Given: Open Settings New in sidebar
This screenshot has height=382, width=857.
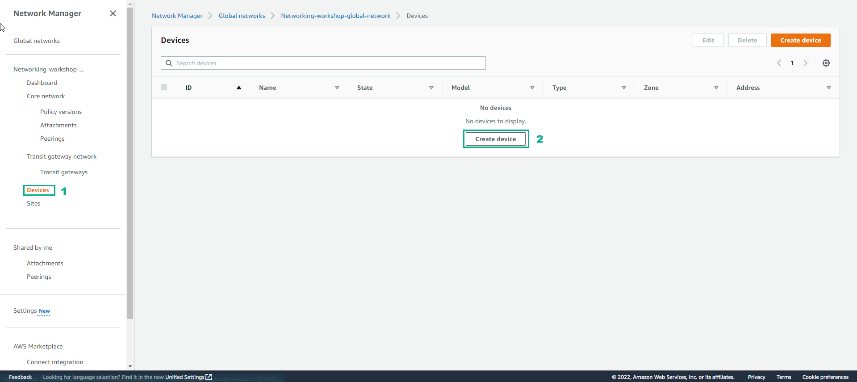Looking at the screenshot, I should 32,311.
